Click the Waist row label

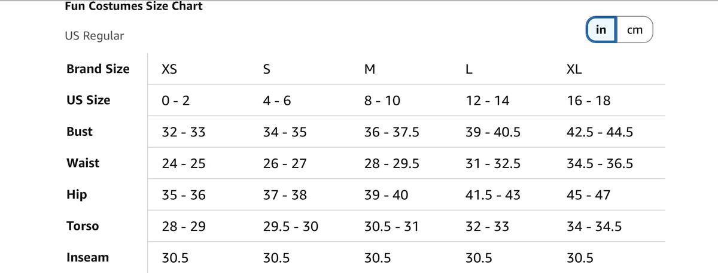[83, 163]
